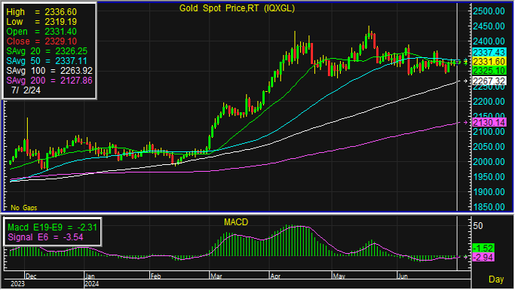Click the 7/2/24 date in legend

[x=26, y=90]
